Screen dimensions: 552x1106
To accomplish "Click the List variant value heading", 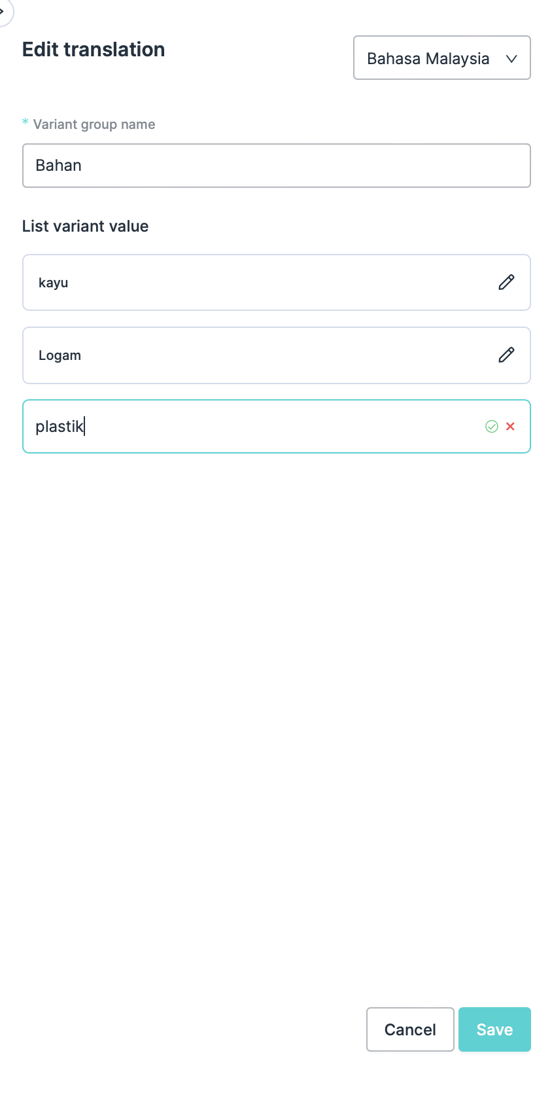I will point(86,226).
